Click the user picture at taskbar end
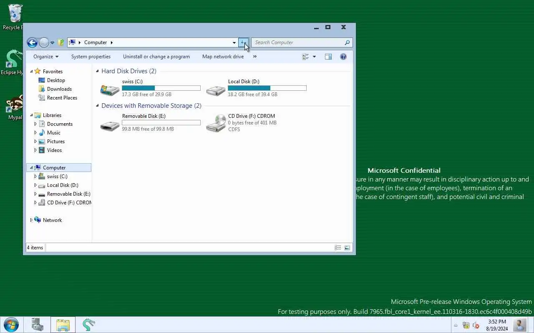 [x=519, y=325]
